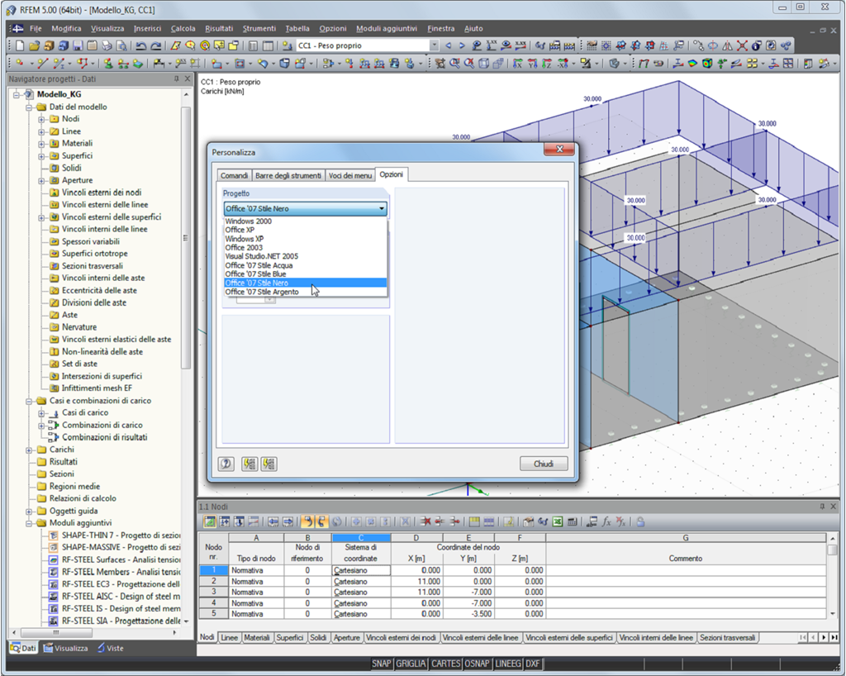Switch navigator to Viste view
This screenshot has width=846, height=676.
(111, 648)
